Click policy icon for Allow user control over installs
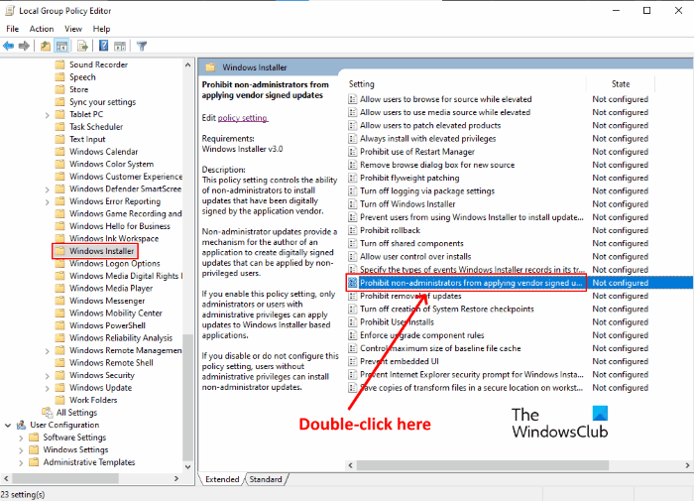This screenshot has width=694, height=501. pyautogui.click(x=352, y=257)
